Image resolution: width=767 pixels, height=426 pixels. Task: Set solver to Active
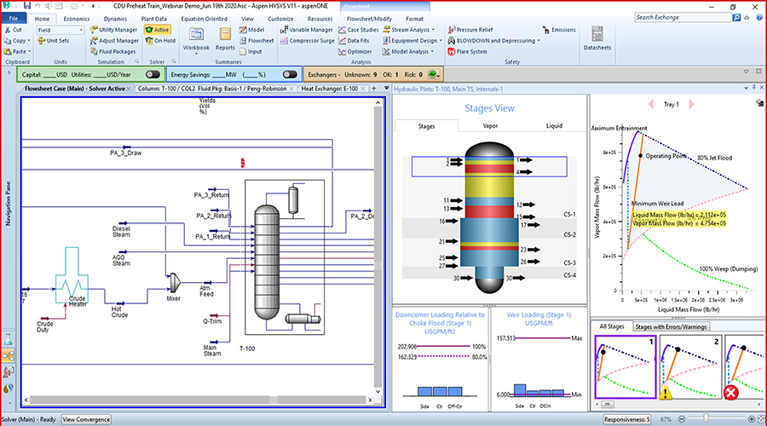click(x=158, y=30)
